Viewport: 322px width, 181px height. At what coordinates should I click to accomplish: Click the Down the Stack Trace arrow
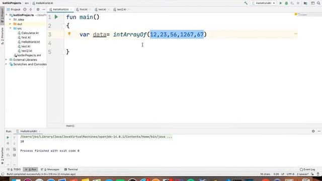tap(15, 143)
